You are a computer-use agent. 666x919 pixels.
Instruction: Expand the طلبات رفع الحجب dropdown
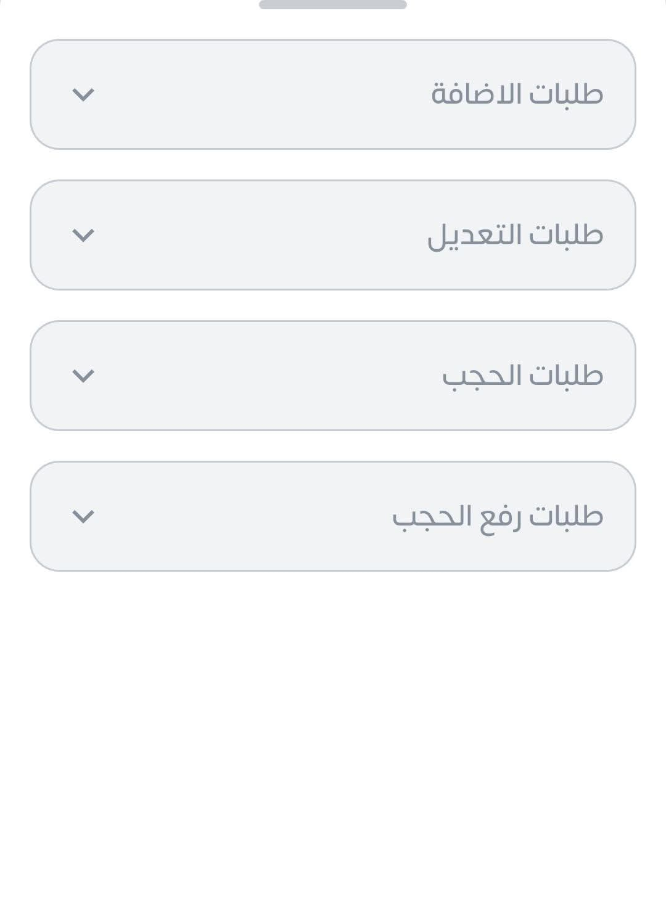tap(333, 516)
